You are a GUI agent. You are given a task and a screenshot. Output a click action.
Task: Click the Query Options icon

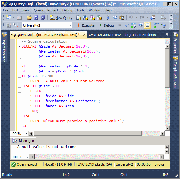coord(140,25)
